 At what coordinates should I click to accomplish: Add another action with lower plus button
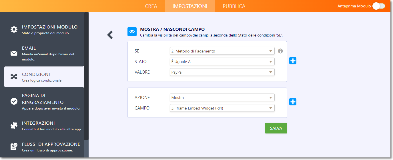[x=293, y=102]
